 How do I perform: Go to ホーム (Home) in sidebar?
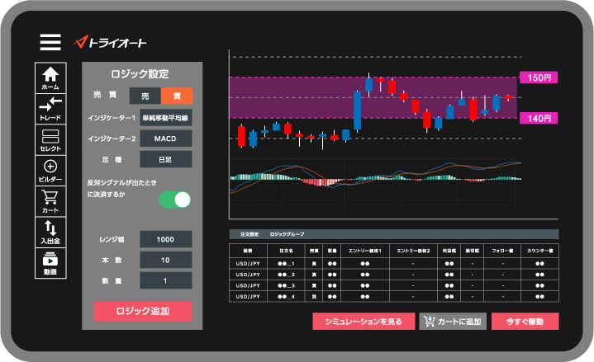(50, 78)
